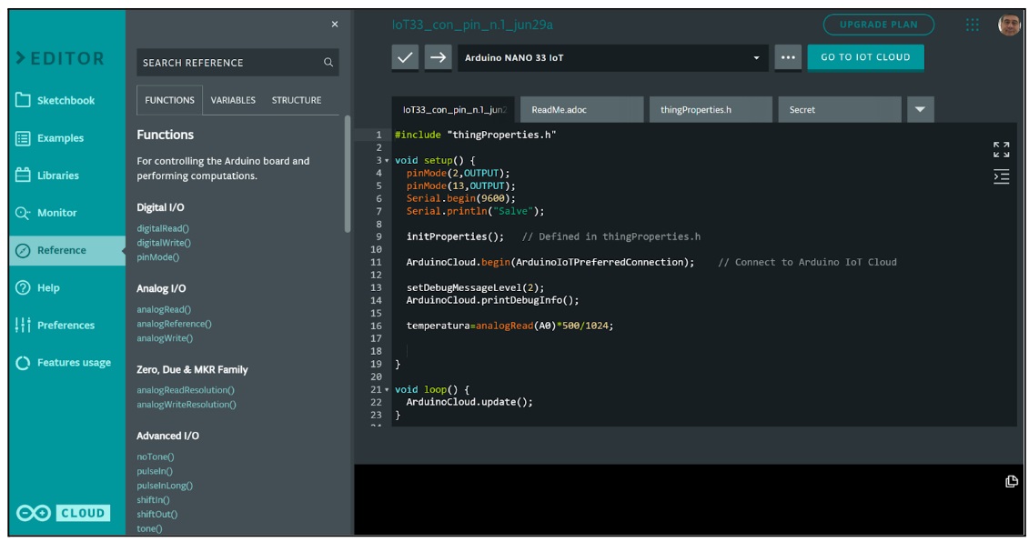Collapse the setup() function fold arrow
The image size is (1029, 542).
click(387, 161)
